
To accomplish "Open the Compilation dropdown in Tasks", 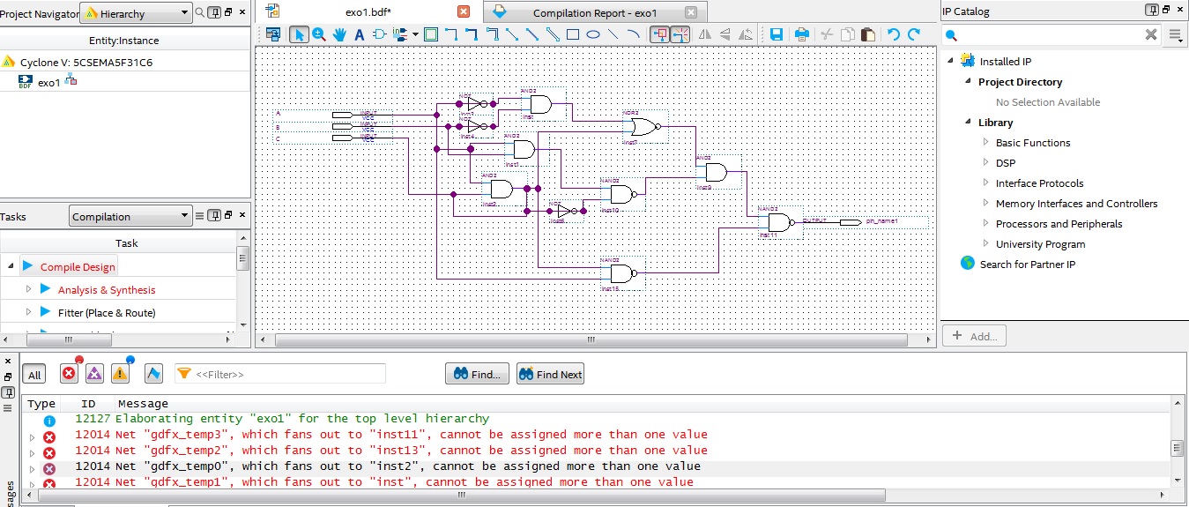I will click(130, 216).
